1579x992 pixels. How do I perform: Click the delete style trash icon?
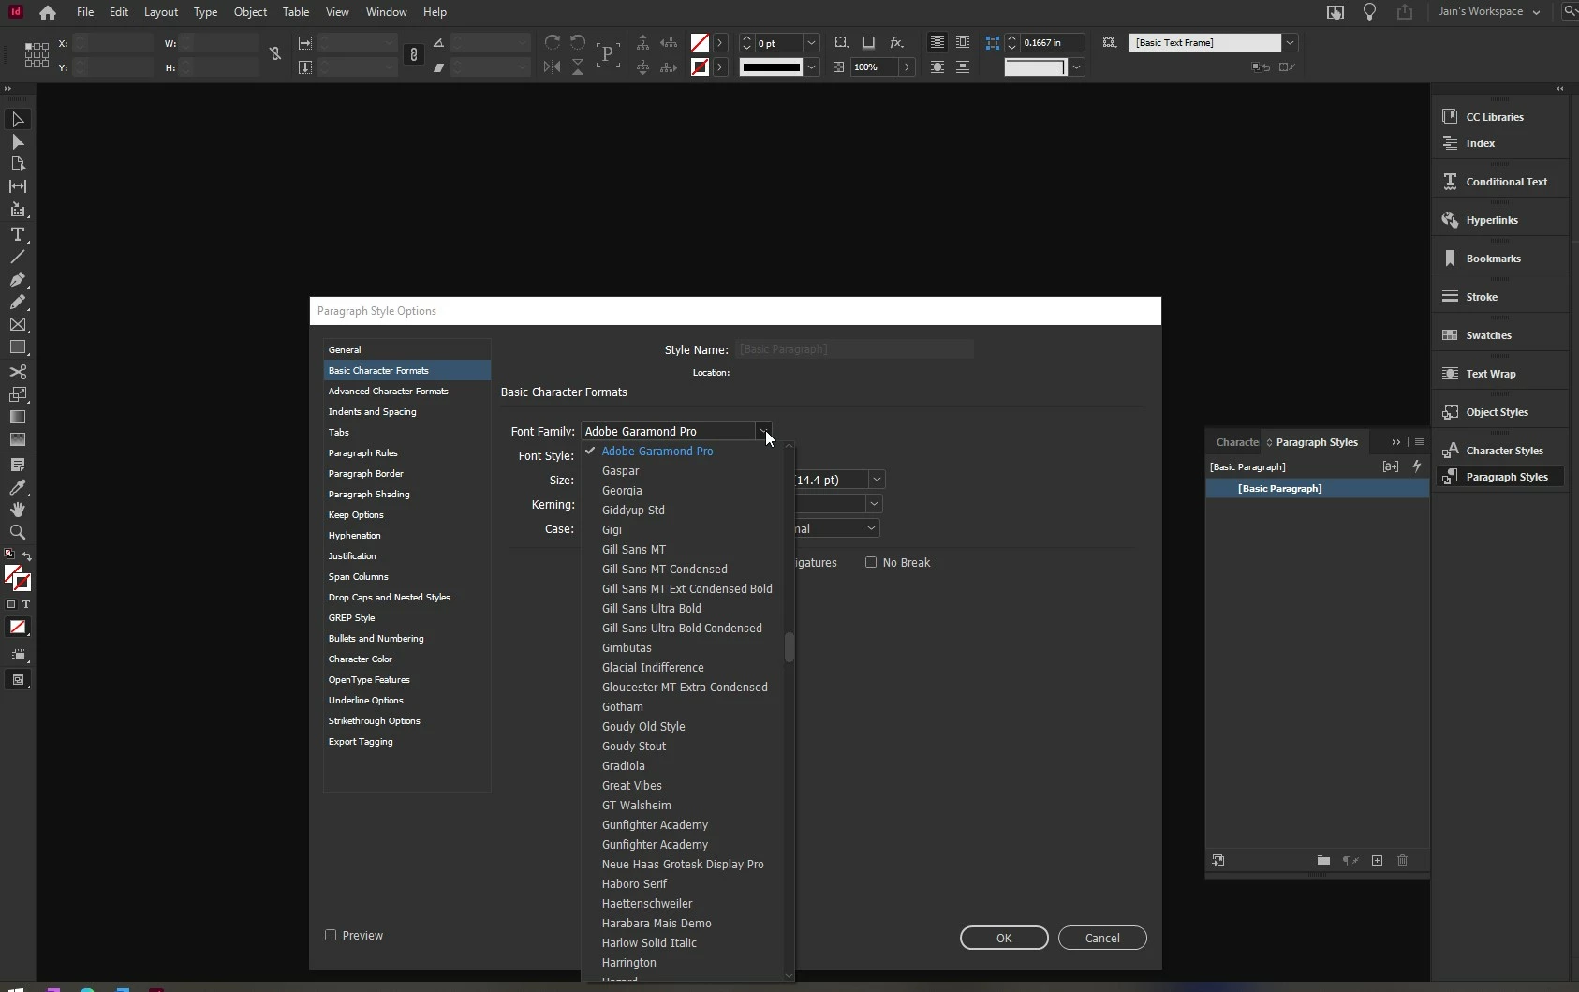1402,860
